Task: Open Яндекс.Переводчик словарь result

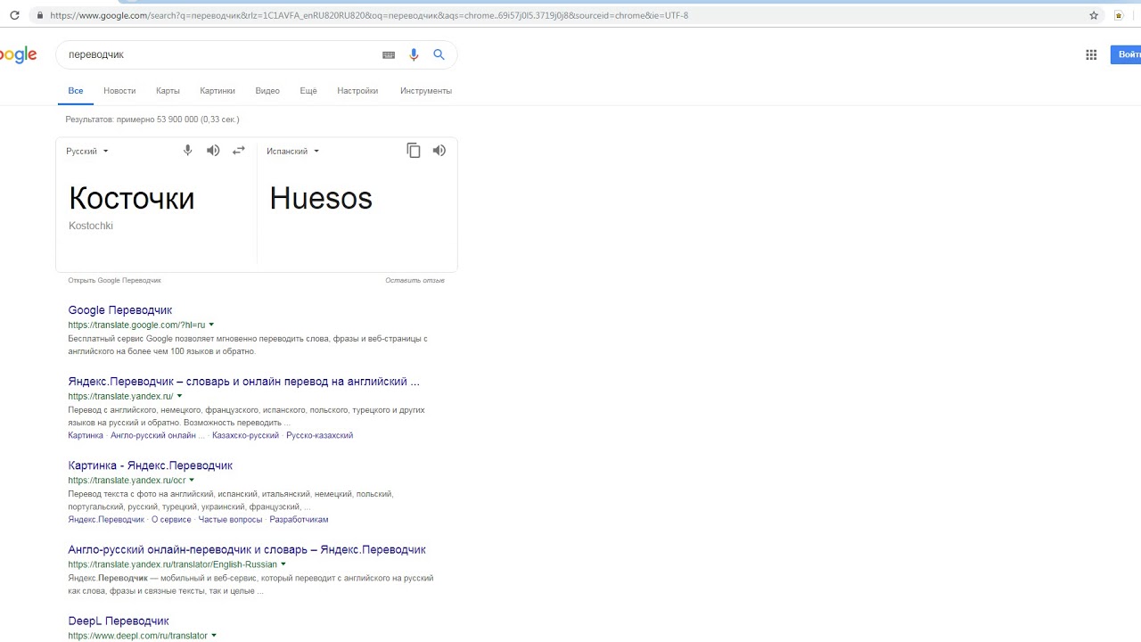Action: 243,382
